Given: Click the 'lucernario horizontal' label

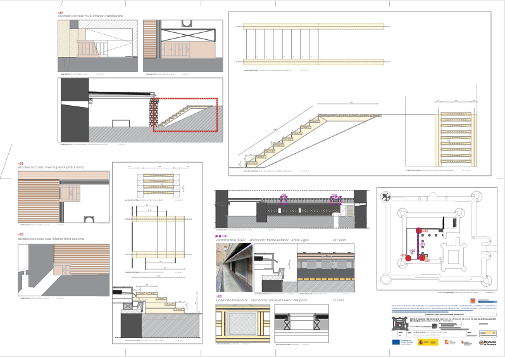Looking at the screenshot, I should click(x=232, y=300).
